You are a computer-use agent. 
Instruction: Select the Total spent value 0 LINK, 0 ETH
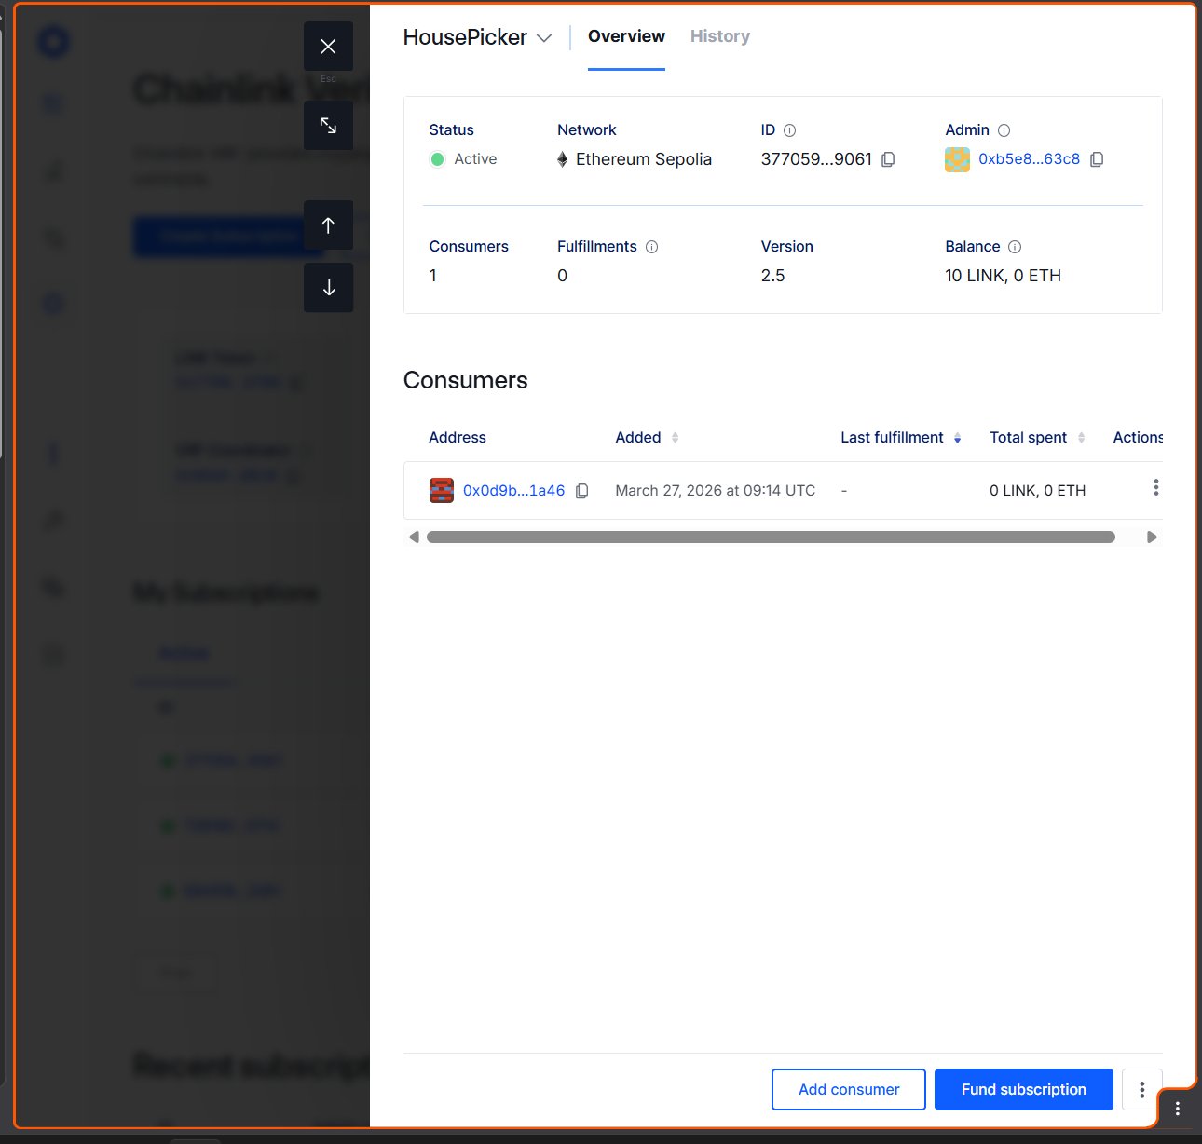pyautogui.click(x=1037, y=491)
